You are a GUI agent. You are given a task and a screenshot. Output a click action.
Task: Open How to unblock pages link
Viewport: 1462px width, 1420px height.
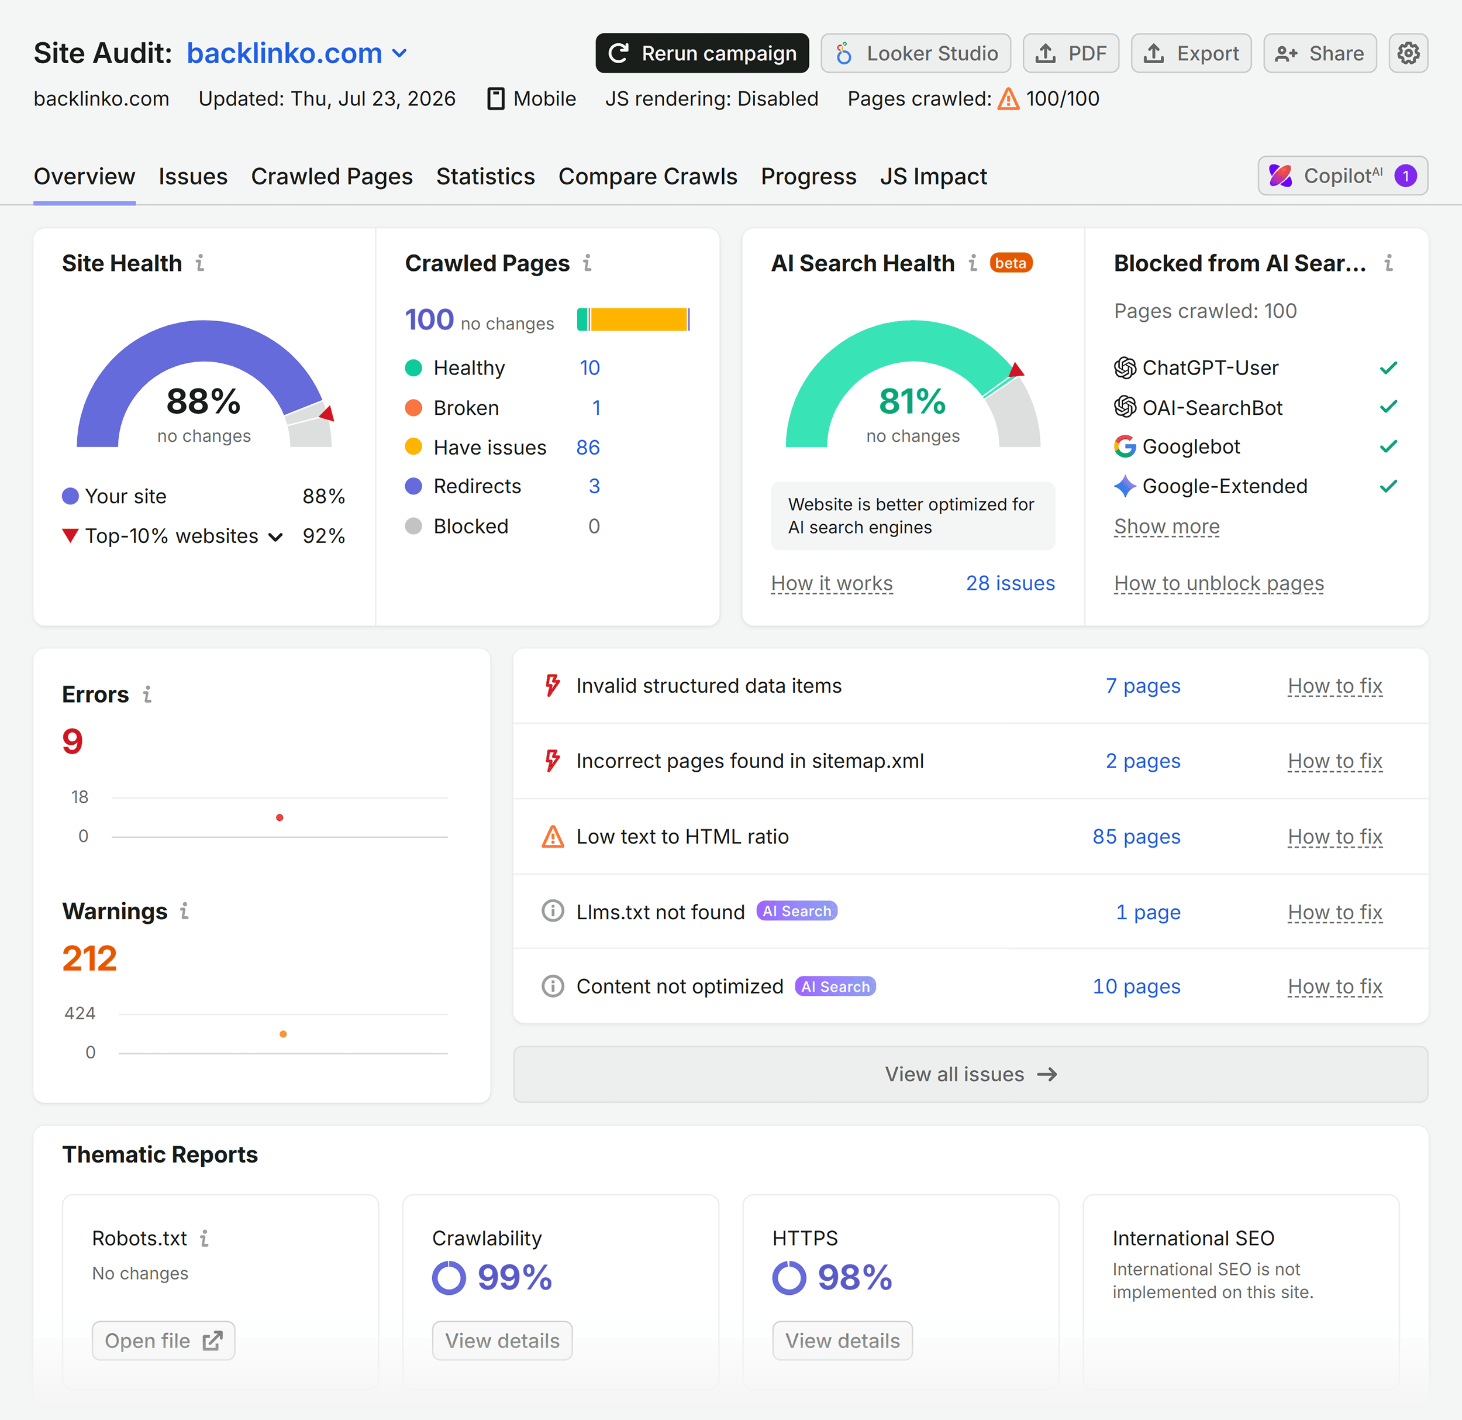(x=1219, y=583)
